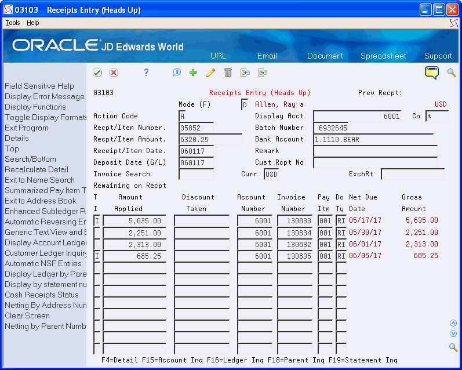Click the green plus Add icon
The image size is (462, 370).
(x=193, y=72)
